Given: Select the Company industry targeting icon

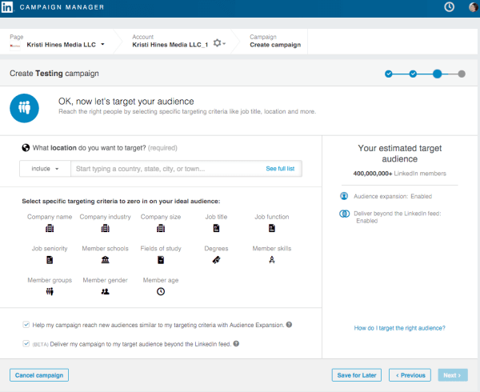Looking at the screenshot, I should [x=106, y=228].
